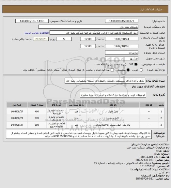Image resolution: width=171 pixels, height=188 pixels.
Task: Select the متوسط purchase type radio
Action: click(128, 70)
